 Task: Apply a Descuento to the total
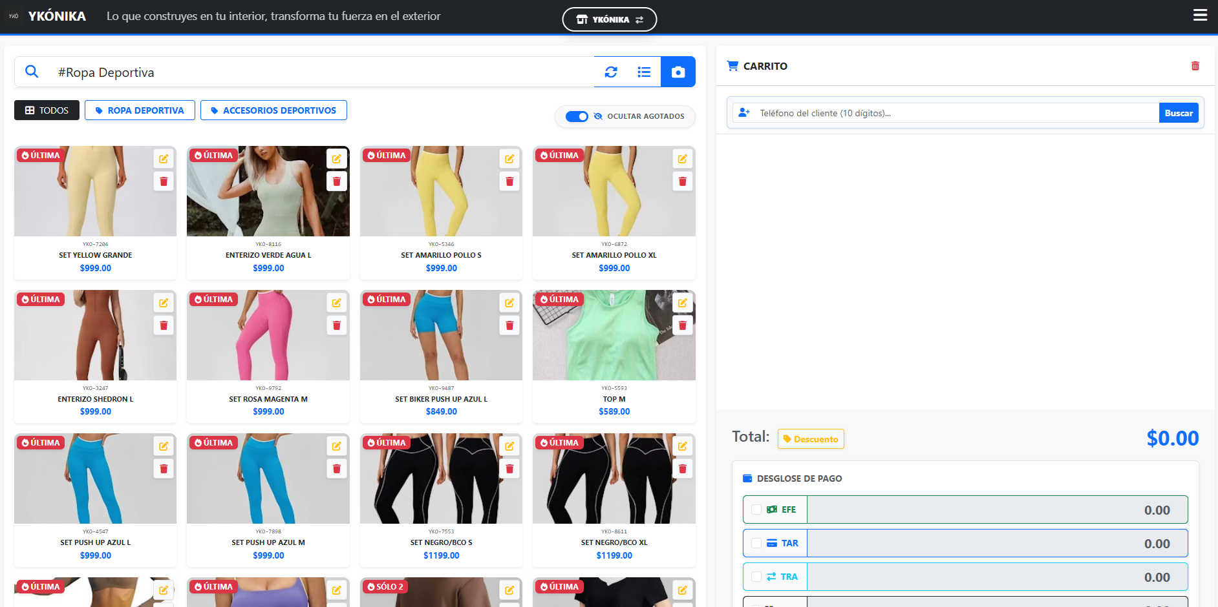tap(811, 439)
